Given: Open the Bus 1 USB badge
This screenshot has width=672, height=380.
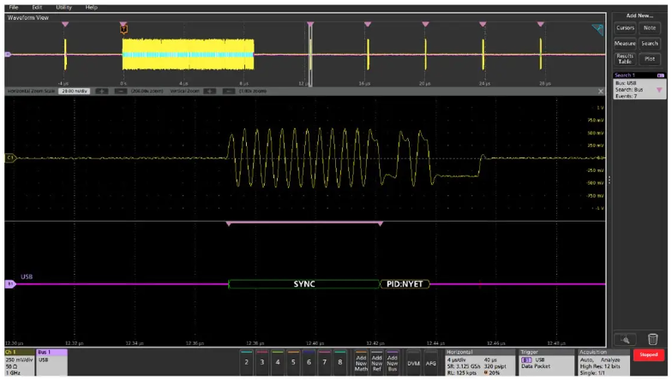Looking at the screenshot, I should pos(51,363).
